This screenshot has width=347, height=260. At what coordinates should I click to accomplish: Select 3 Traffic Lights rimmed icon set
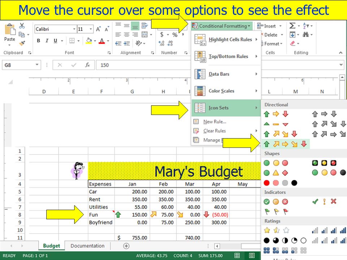324,163
